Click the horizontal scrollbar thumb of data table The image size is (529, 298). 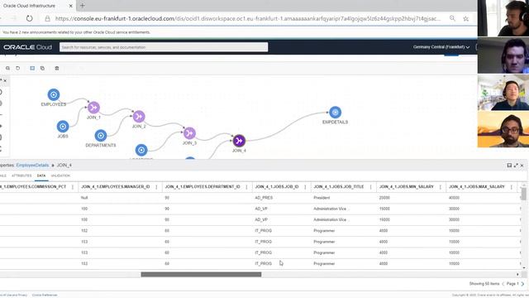tap(201, 274)
